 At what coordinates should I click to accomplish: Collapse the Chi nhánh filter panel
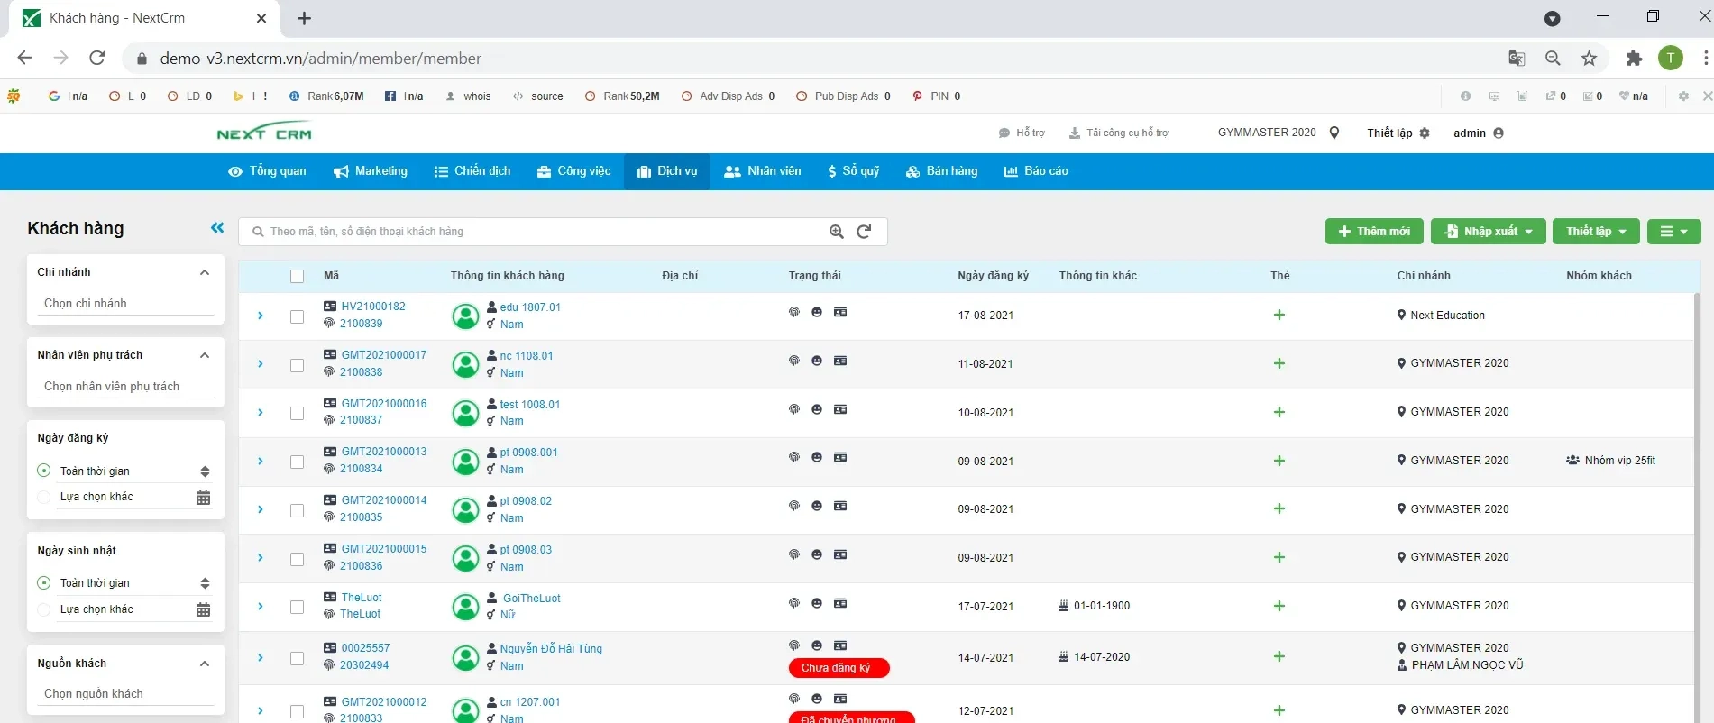pyautogui.click(x=205, y=272)
